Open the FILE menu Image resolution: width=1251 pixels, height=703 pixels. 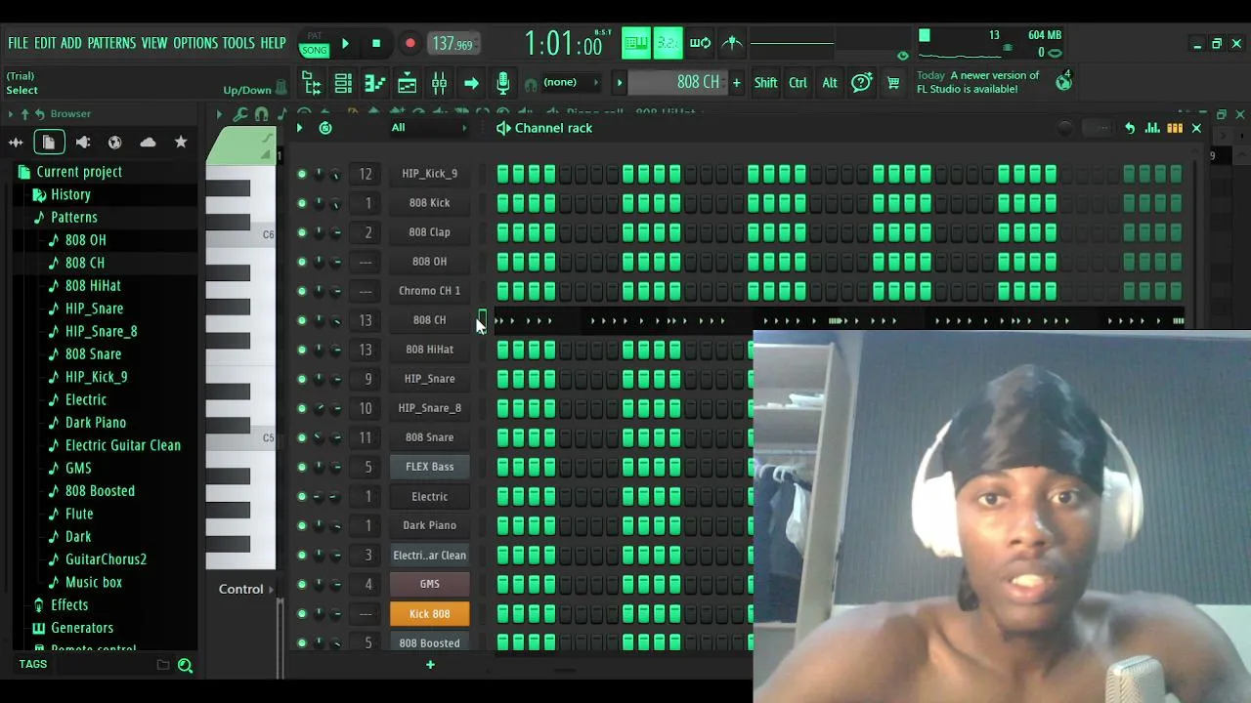click(18, 44)
